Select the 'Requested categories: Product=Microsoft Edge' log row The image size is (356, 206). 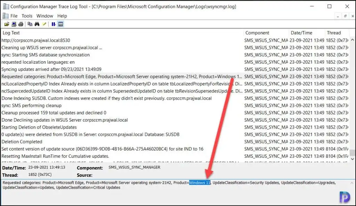click(175, 77)
